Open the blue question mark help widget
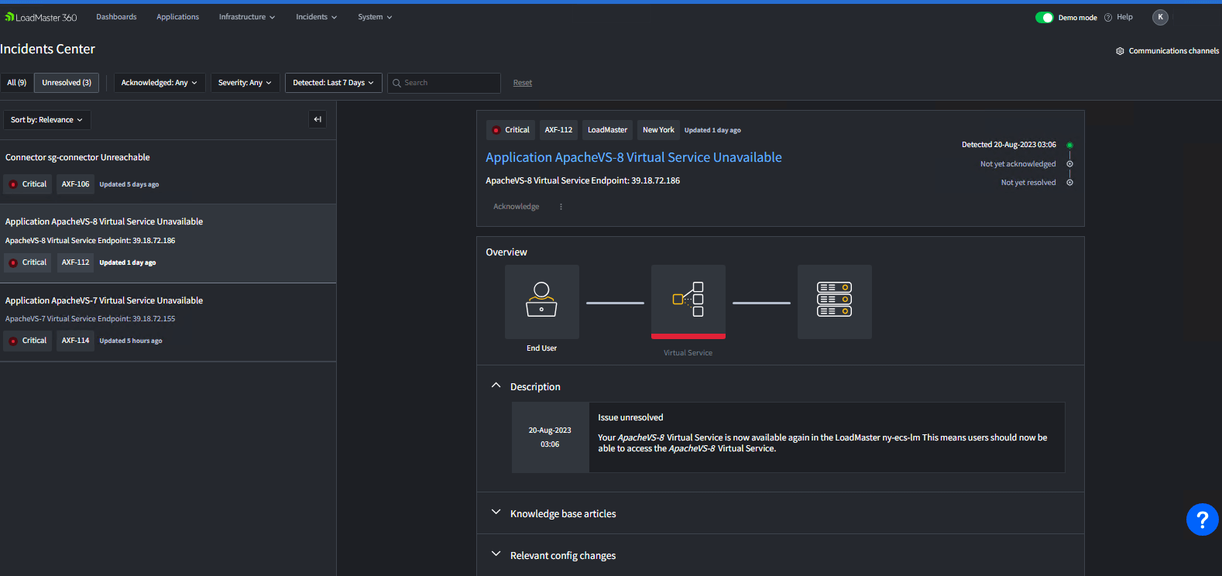This screenshot has width=1222, height=576. tap(1202, 519)
